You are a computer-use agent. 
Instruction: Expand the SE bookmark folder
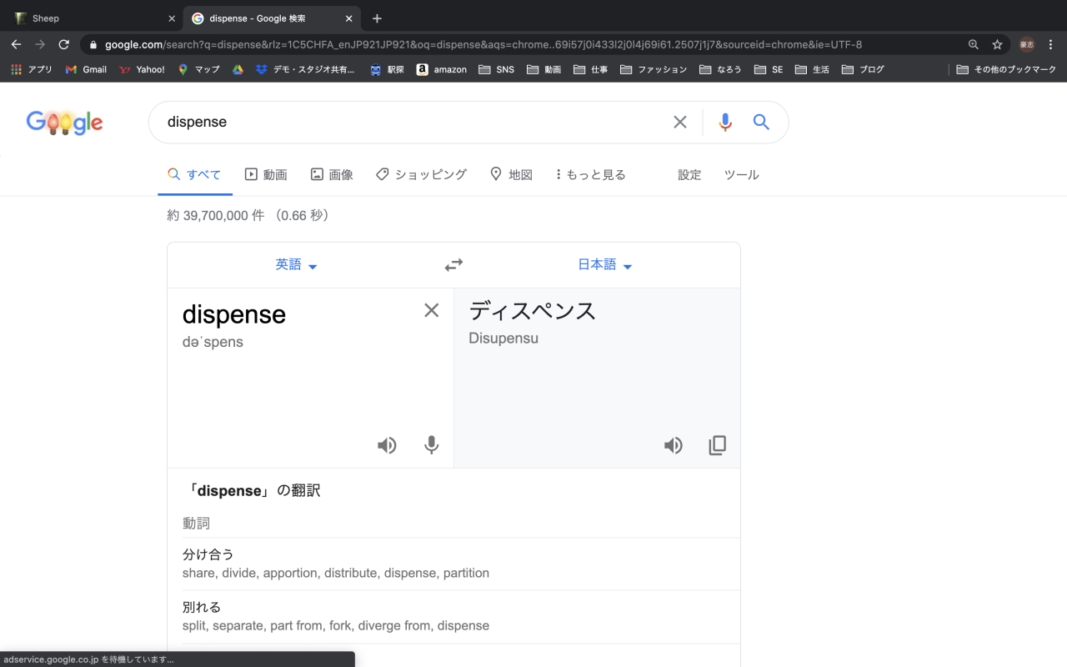coord(769,69)
